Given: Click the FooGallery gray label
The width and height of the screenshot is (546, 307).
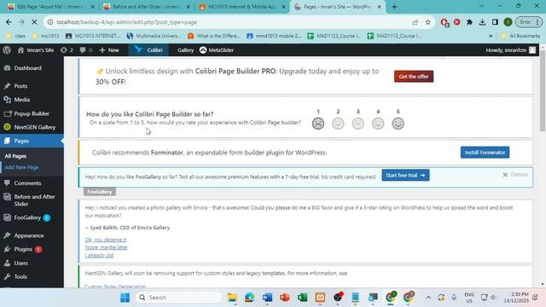Looking at the screenshot, I should pyautogui.click(x=100, y=192).
